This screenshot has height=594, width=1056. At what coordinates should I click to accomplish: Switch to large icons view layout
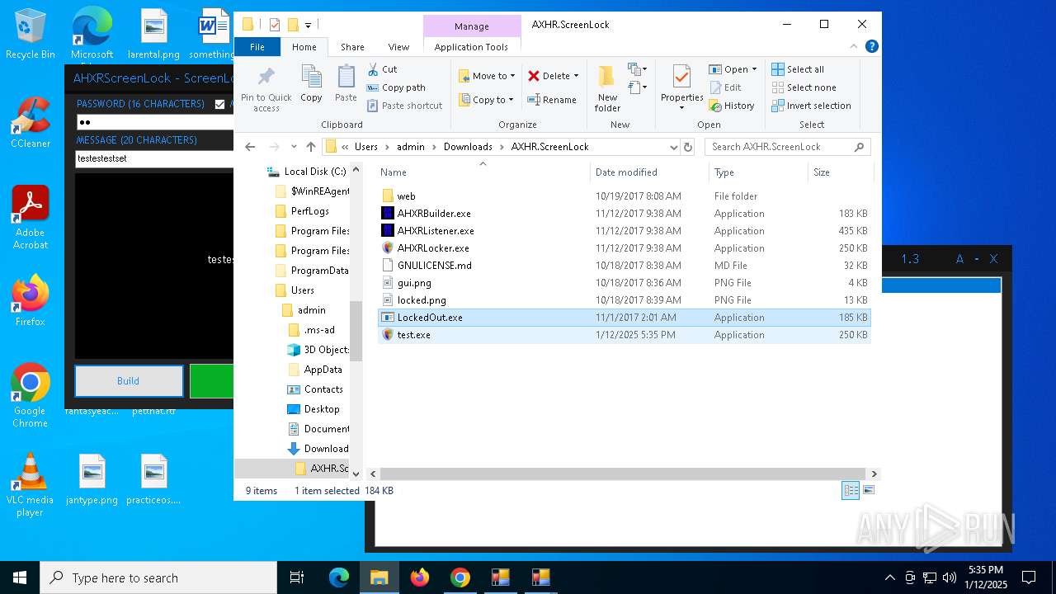(868, 490)
